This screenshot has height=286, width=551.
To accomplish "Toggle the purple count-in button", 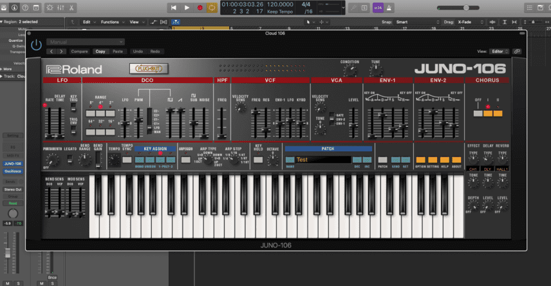I will (x=378, y=7).
